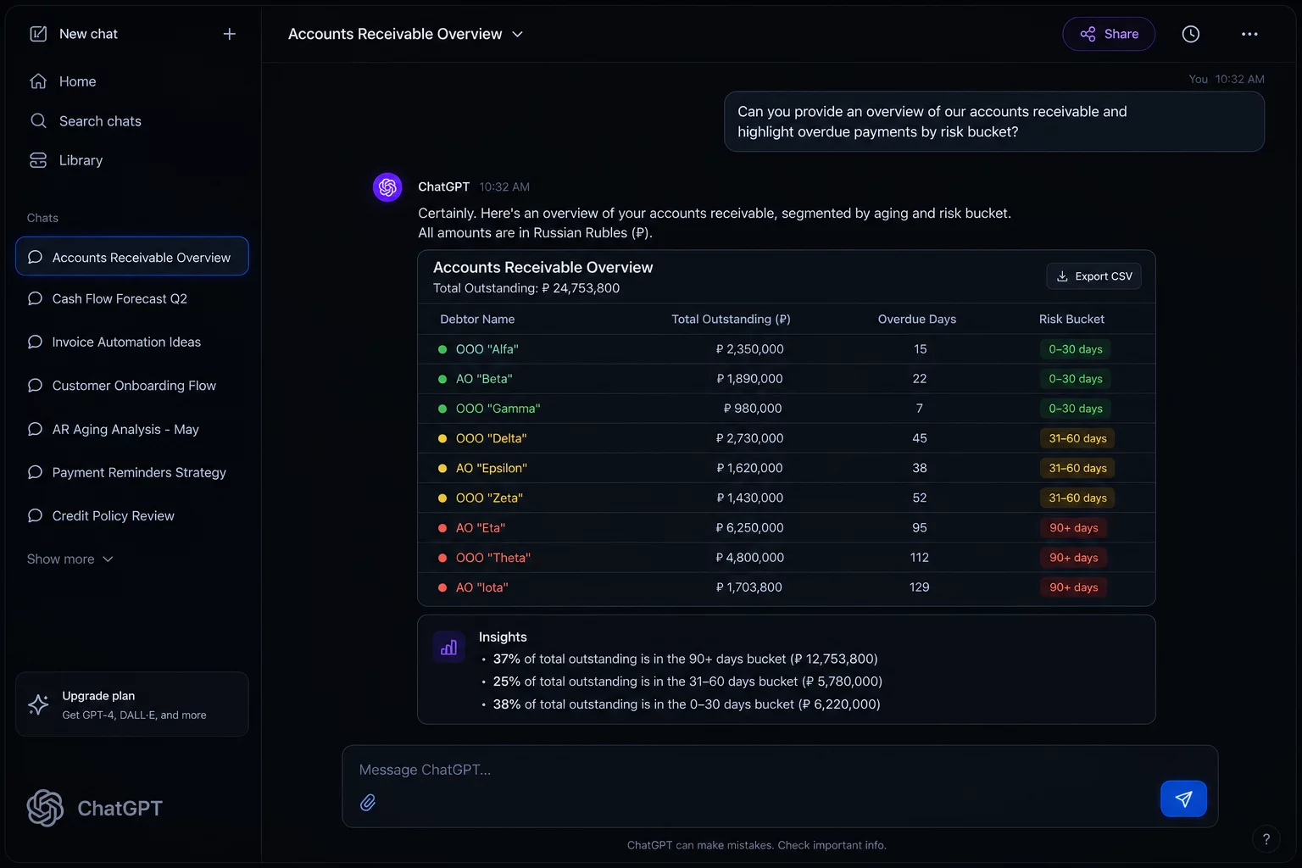Click debtor name OOO "Theta"
The height and width of the screenshot is (868, 1302).
click(x=493, y=558)
